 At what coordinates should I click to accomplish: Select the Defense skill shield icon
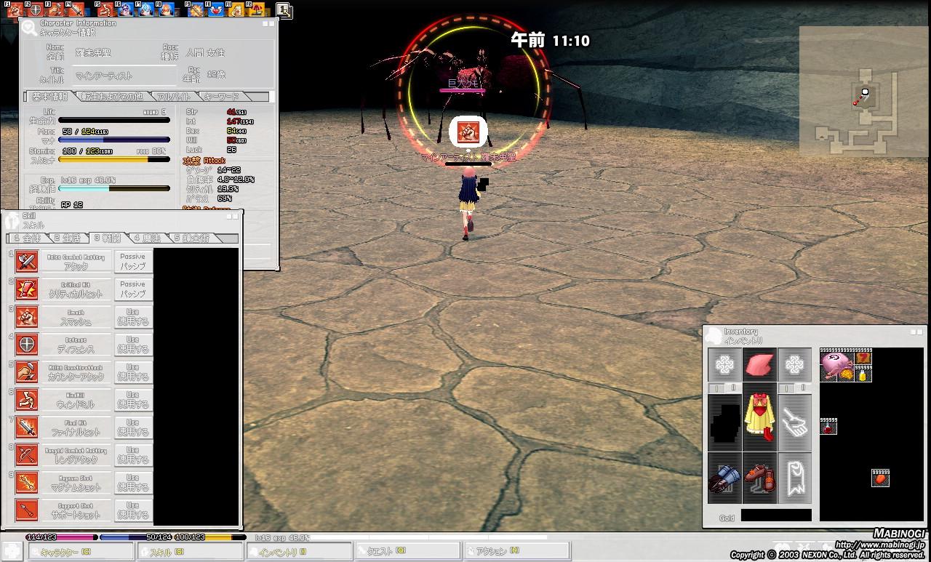[27, 345]
